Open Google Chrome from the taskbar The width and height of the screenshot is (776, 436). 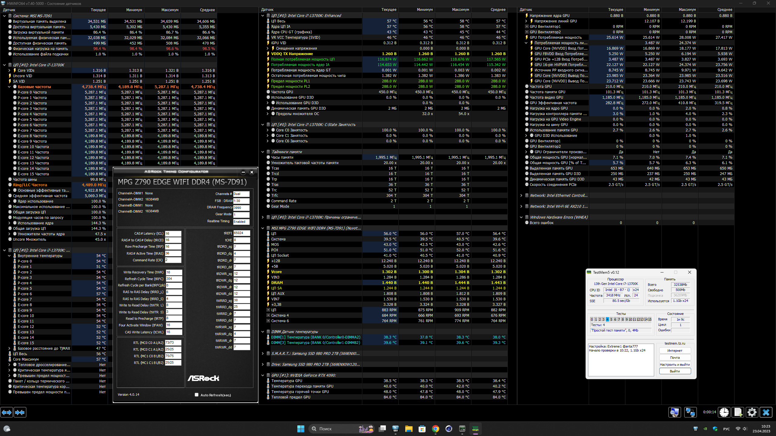click(436, 429)
